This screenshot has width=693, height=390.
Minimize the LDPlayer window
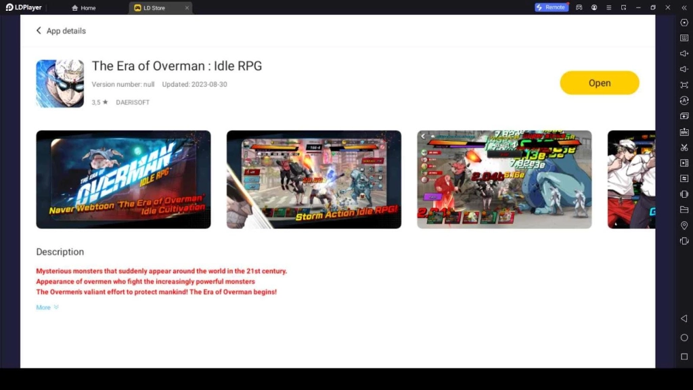click(638, 7)
